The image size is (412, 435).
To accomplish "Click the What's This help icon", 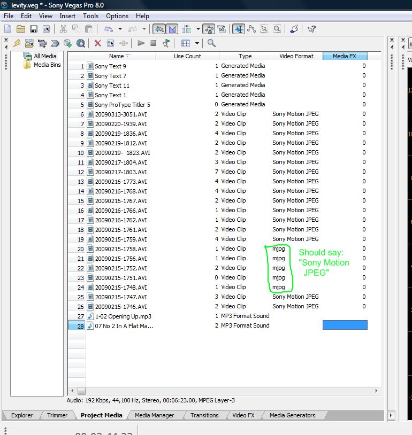I will [311, 29].
